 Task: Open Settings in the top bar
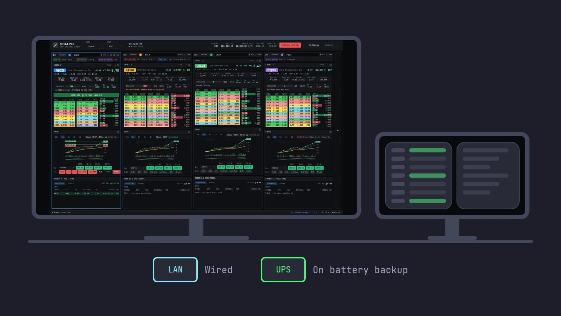[314, 45]
